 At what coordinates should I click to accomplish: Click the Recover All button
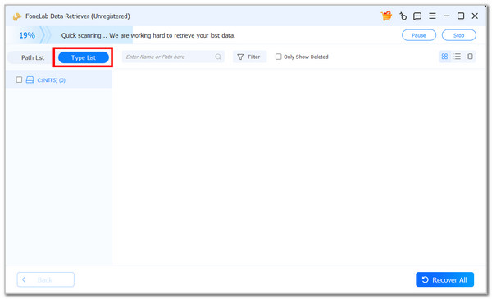click(444, 279)
